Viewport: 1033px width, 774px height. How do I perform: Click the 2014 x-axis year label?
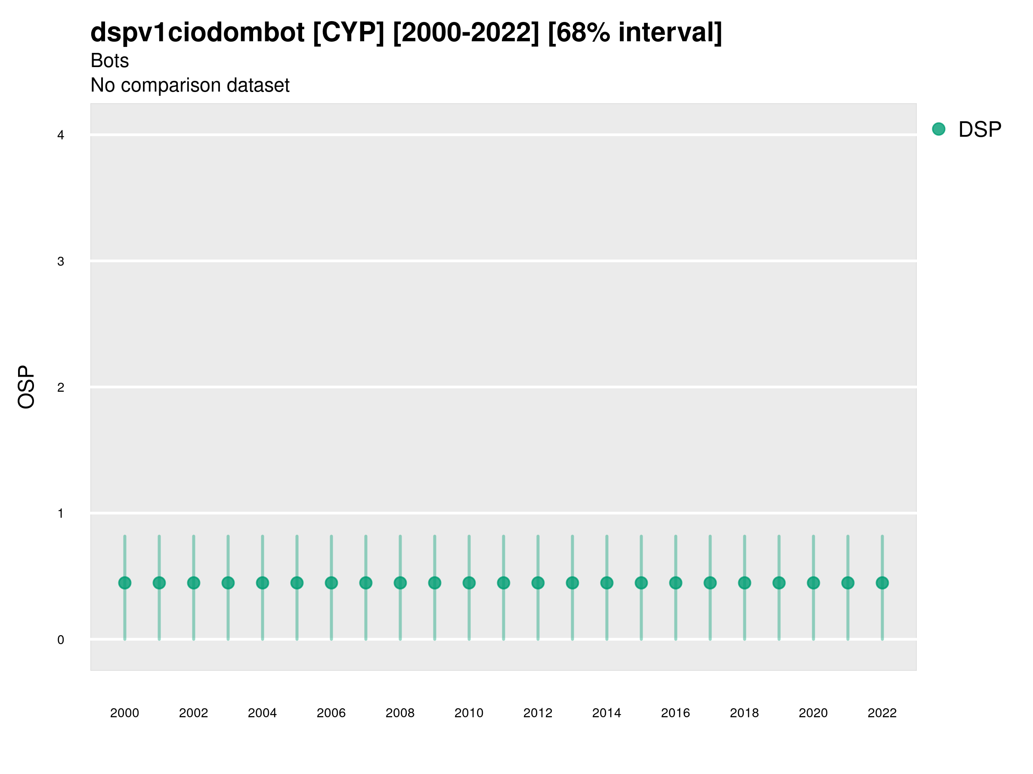click(606, 713)
